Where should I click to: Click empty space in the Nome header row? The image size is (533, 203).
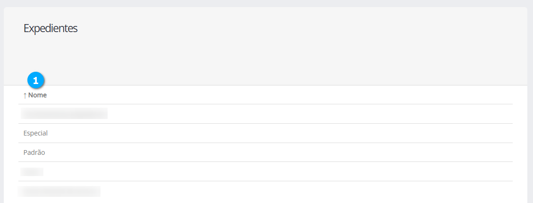(x=283, y=95)
